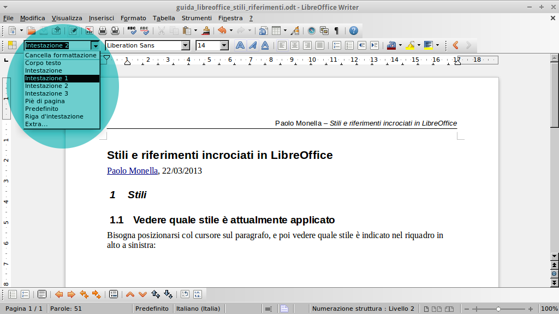The width and height of the screenshot is (559, 314).
Task: Toggle Edit File mode icon
Action: point(73,31)
